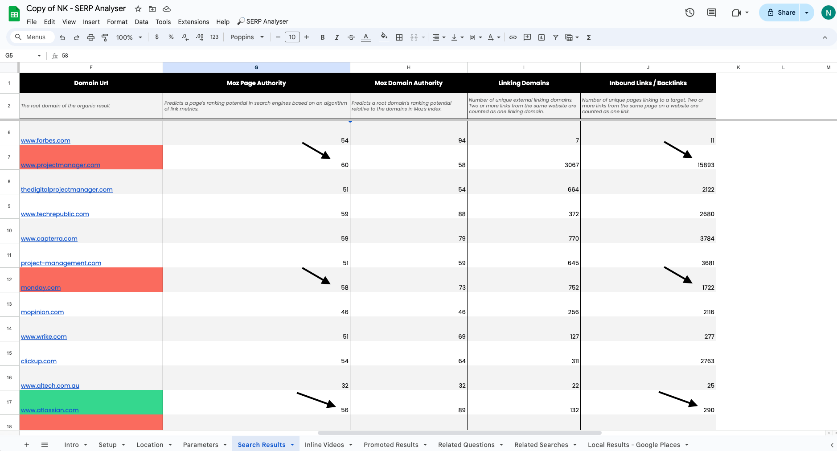
Task: Open the Fill color tool
Action: 384,37
